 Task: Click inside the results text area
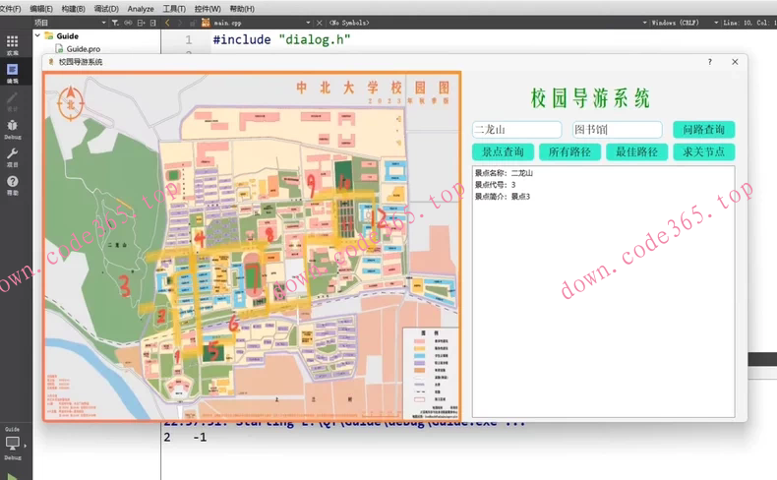pyautogui.click(x=603, y=292)
